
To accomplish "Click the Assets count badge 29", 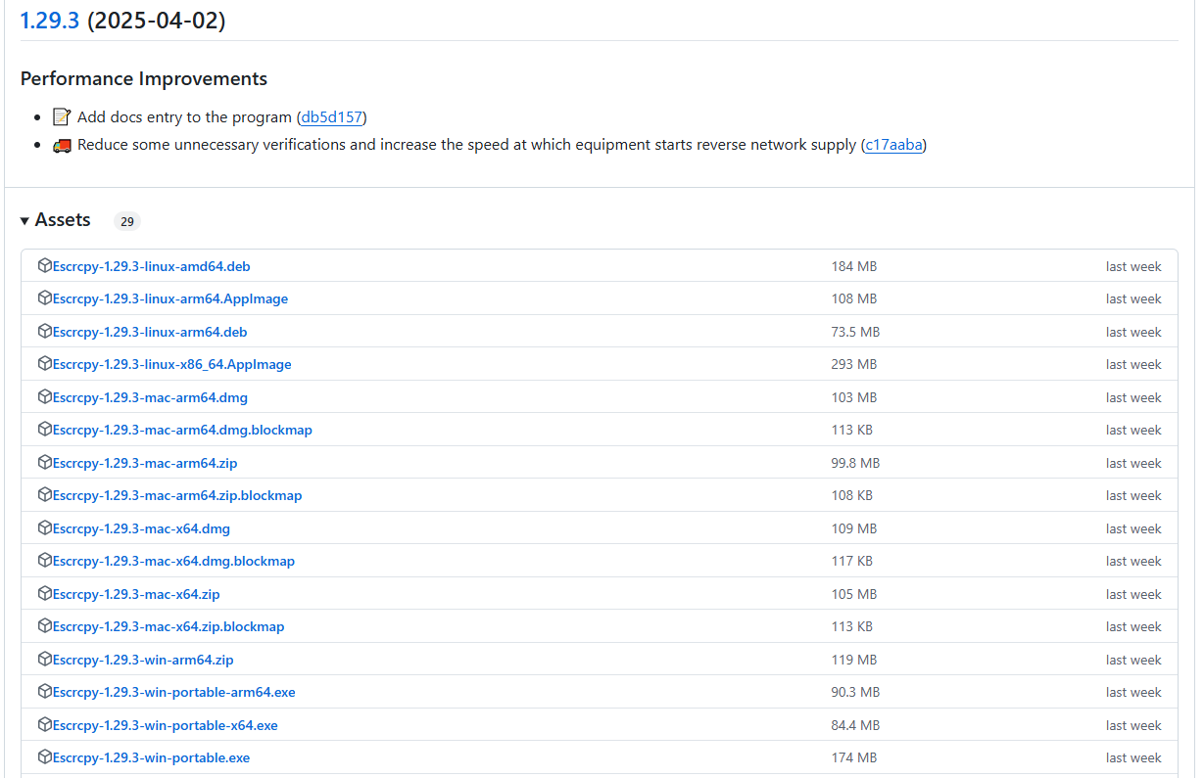I will point(127,221).
